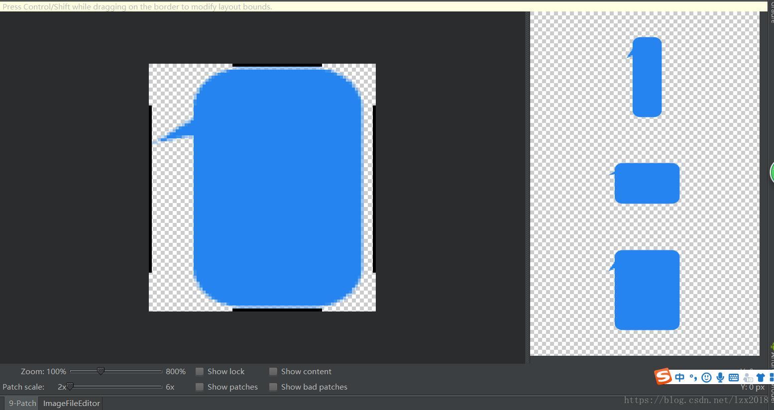This screenshot has width=774, height=410.
Task: Click the voice input microphone icon
Action: click(720, 378)
